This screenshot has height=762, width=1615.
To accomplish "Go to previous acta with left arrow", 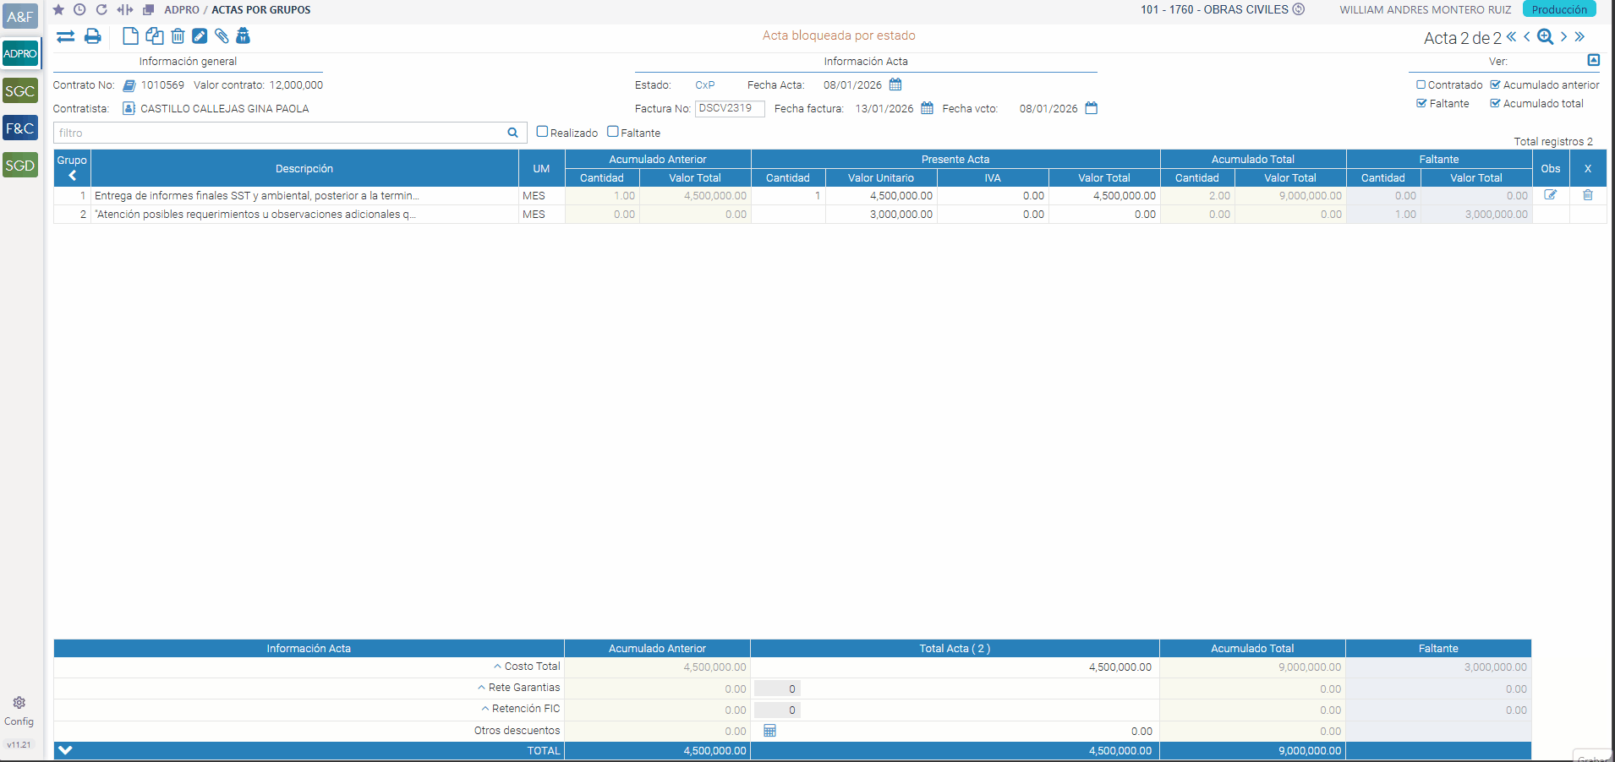I will [1527, 36].
